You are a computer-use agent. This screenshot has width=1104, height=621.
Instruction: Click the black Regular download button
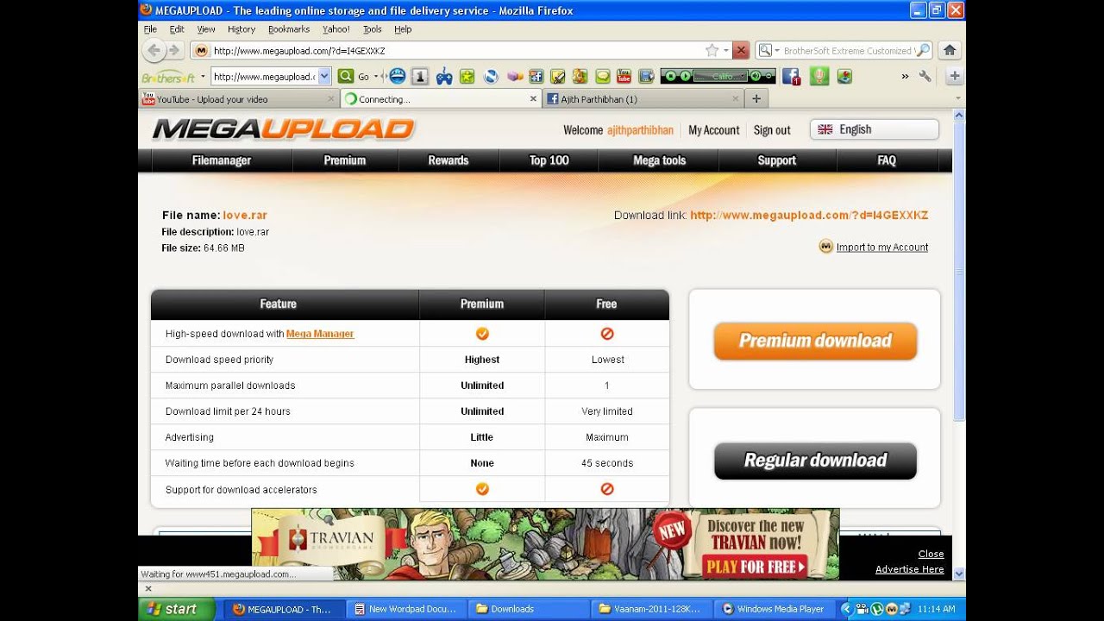pyautogui.click(x=815, y=461)
